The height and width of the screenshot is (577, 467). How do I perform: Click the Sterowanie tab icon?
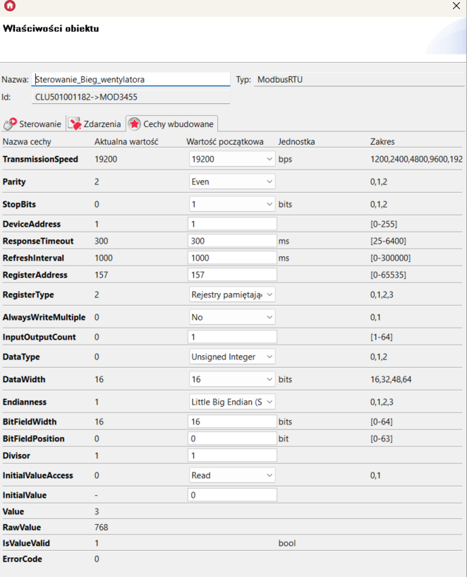click(x=10, y=124)
